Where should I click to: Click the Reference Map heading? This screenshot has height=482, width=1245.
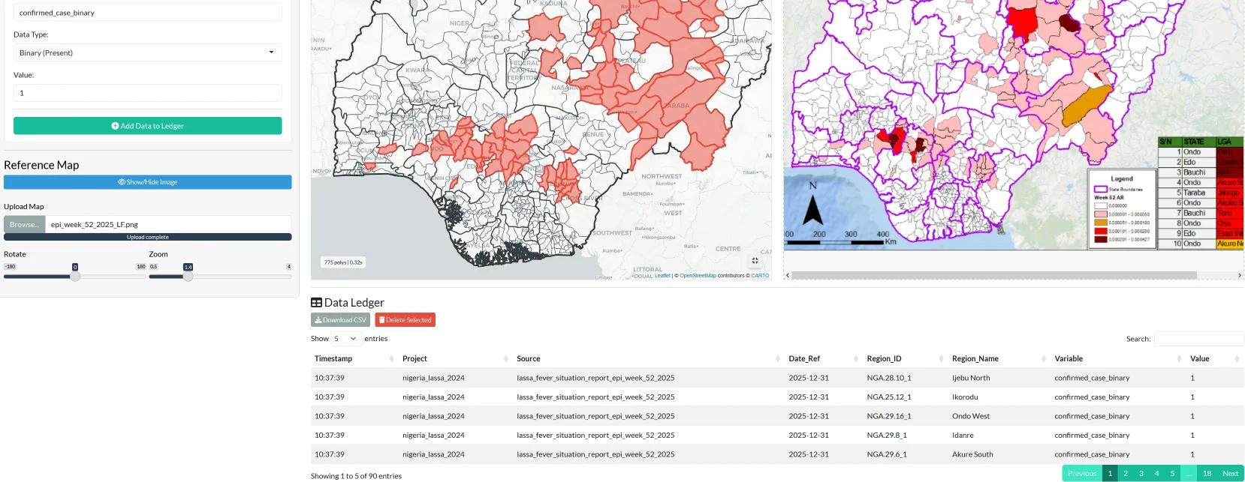click(x=41, y=165)
